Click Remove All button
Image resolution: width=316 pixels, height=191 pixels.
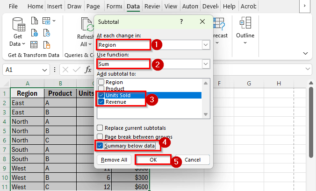click(114, 160)
